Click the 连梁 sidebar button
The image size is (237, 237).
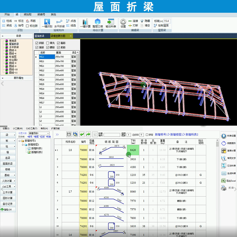click(x=8, y=158)
